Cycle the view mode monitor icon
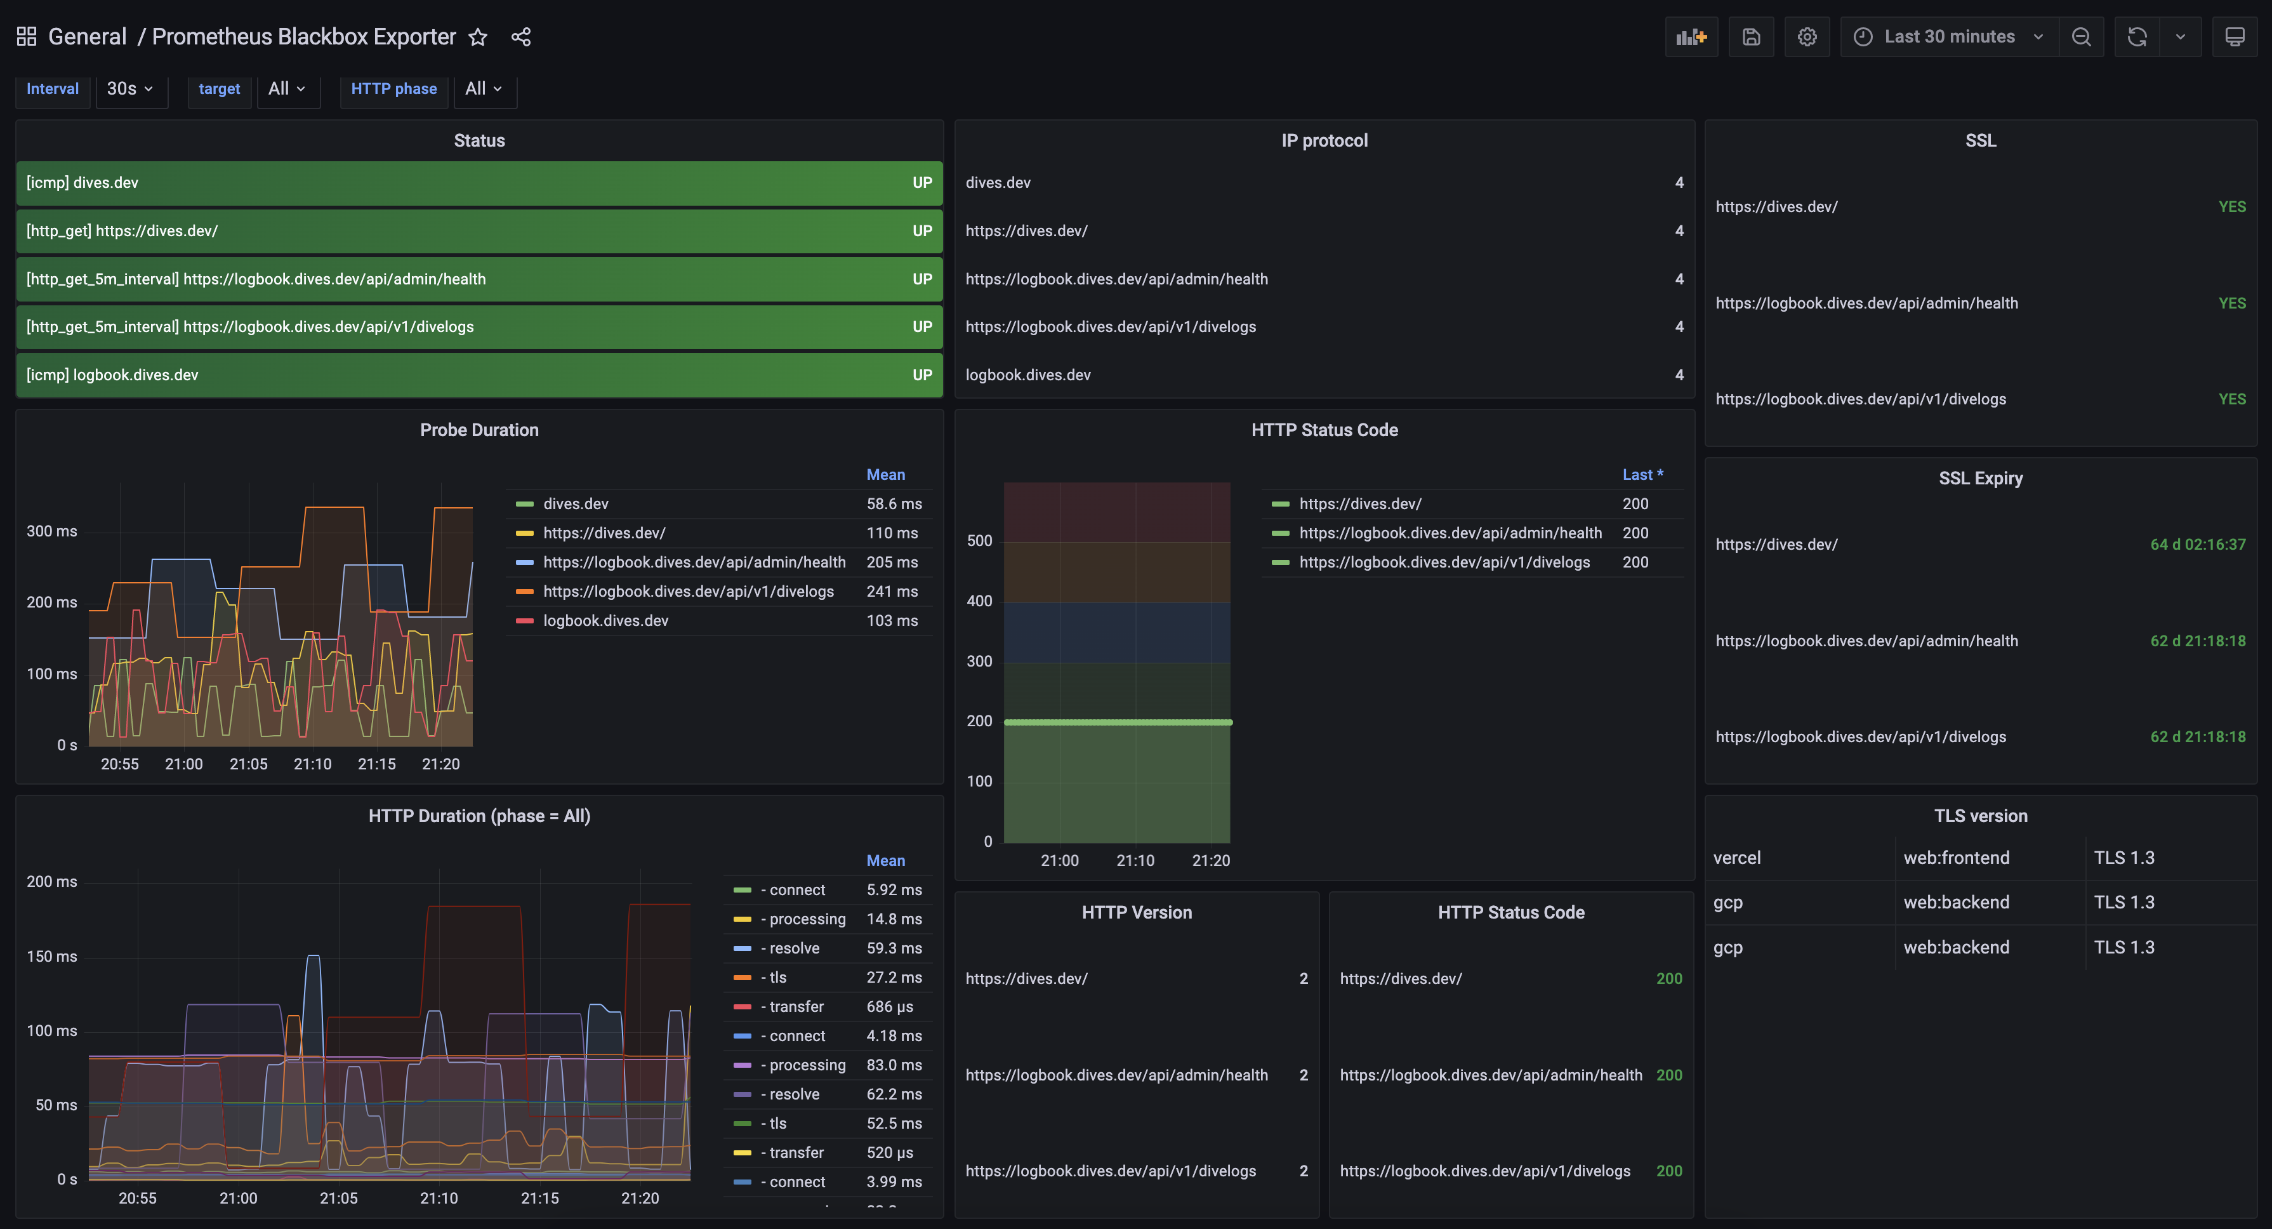Image resolution: width=2272 pixels, height=1229 pixels. click(2234, 37)
